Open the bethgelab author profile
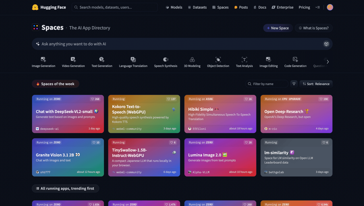364x206 pixels. click(x=274, y=172)
